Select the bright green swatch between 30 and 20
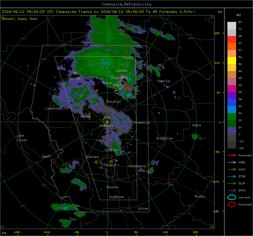 232,117
